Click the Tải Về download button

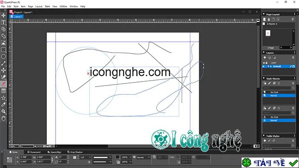tap(270, 163)
